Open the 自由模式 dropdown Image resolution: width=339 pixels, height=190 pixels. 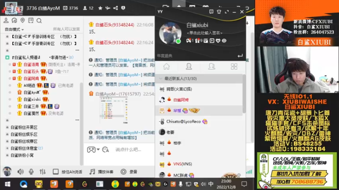pos(14,29)
